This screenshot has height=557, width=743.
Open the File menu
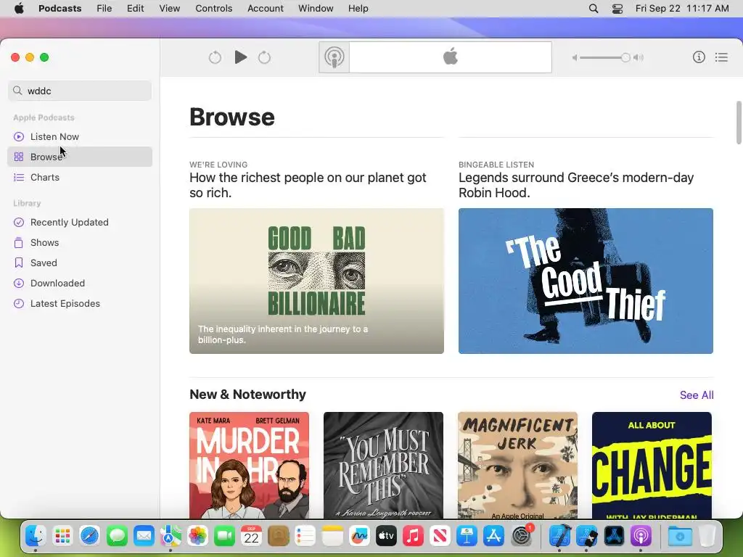(104, 9)
